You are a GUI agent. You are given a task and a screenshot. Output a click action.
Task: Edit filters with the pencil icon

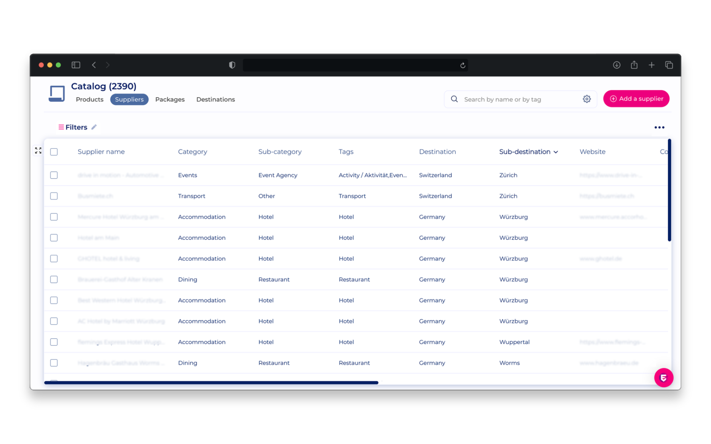[x=94, y=127]
